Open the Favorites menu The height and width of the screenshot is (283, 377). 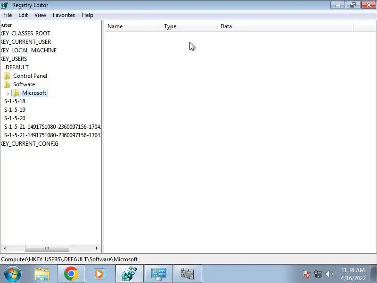[x=64, y=15]
